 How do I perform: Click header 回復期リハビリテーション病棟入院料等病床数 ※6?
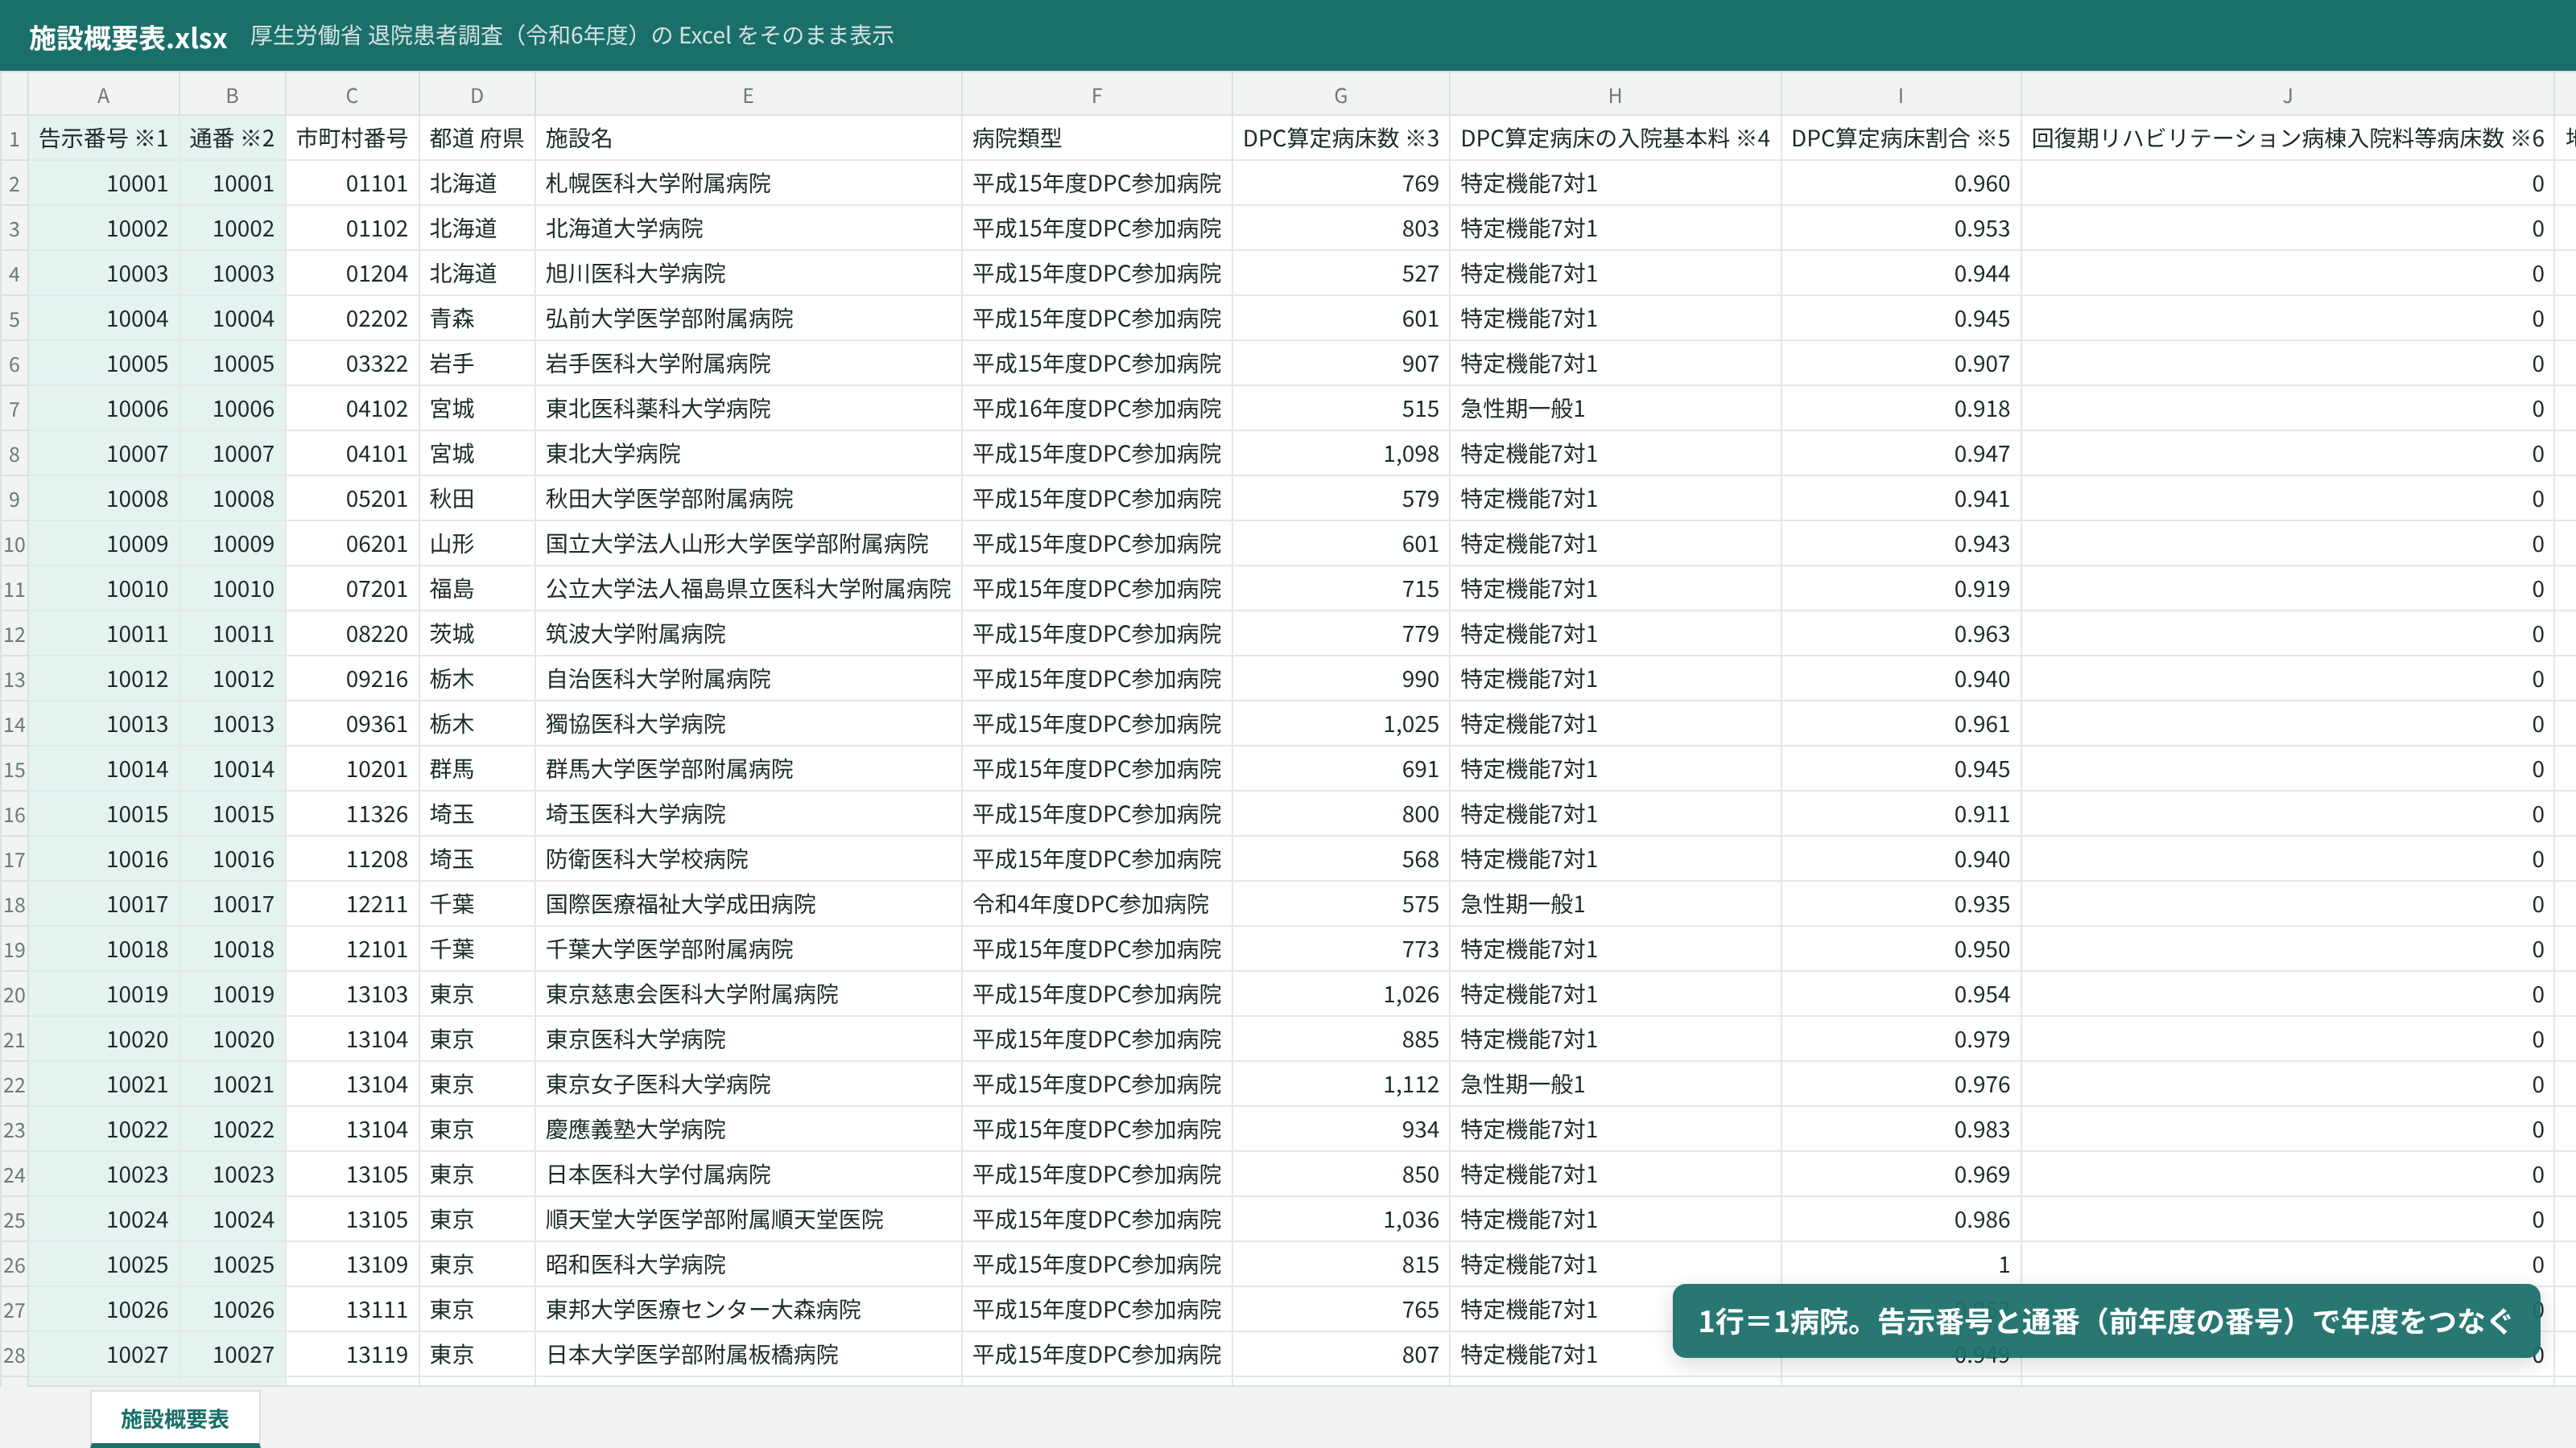(x=2287, y=139)
